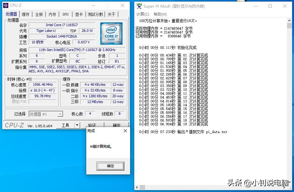The width and height of the screenshot is (294, 192).
Task: Open the 主板 tab
Action: 39,14
